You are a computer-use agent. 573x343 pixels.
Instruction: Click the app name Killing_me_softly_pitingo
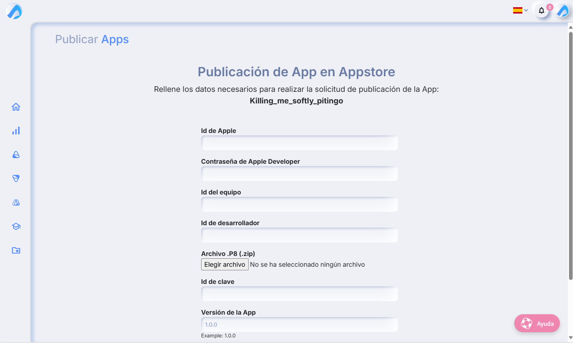296,101
